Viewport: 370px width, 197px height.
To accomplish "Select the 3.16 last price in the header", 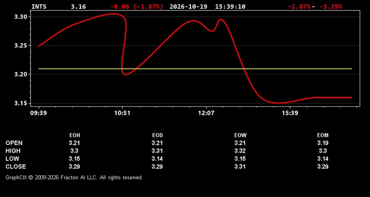I will [78, 6].
